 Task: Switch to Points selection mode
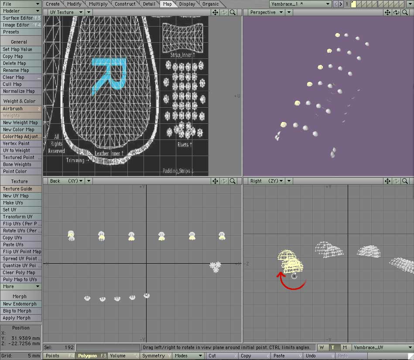(x=58, y=356)
